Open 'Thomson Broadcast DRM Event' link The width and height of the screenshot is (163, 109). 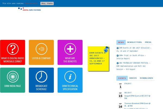(x=137, y=105)
